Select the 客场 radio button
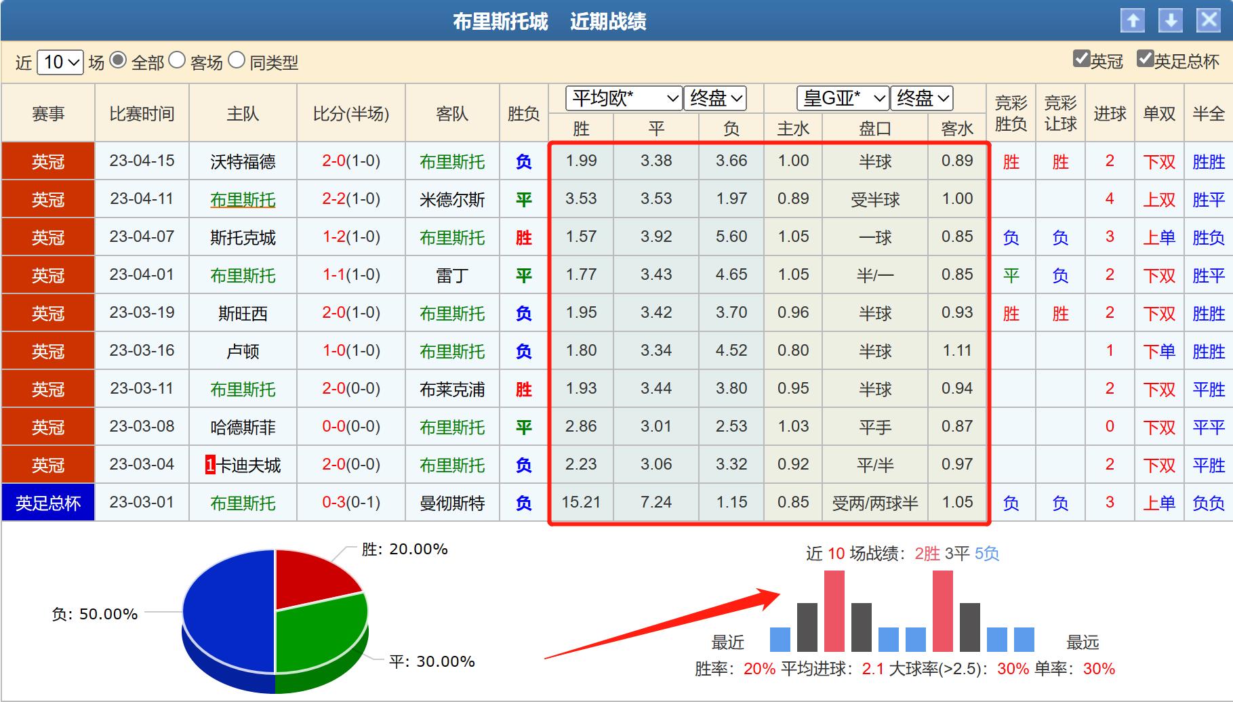Screen dimensions: 1233x702 (x=178, y=61)
